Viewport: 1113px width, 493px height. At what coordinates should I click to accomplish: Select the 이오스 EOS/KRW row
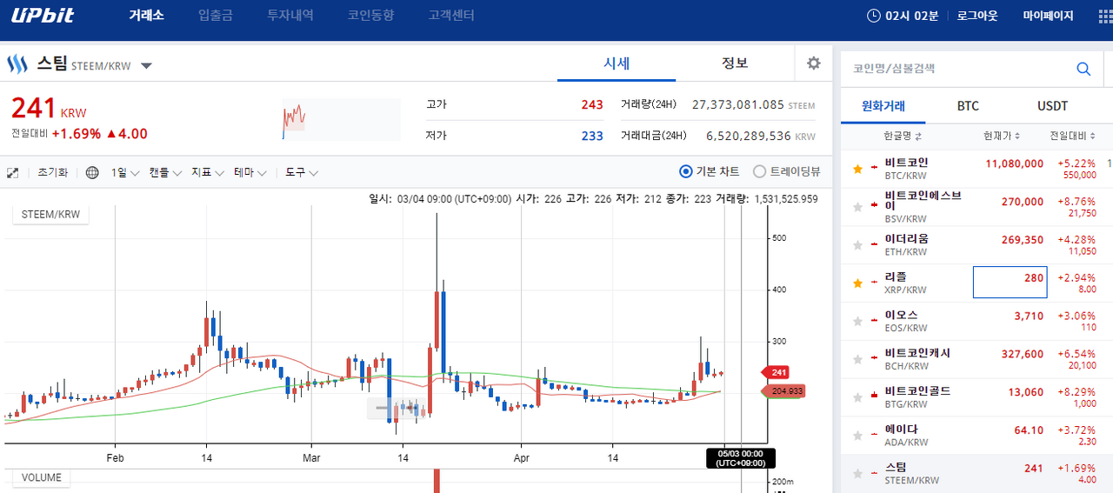coord(975,322)
